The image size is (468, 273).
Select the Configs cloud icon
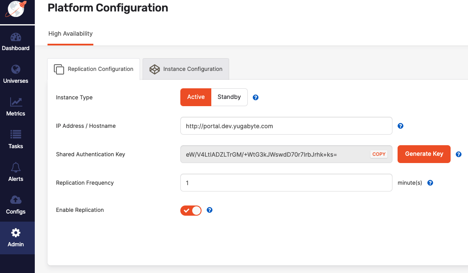(16, 205)
